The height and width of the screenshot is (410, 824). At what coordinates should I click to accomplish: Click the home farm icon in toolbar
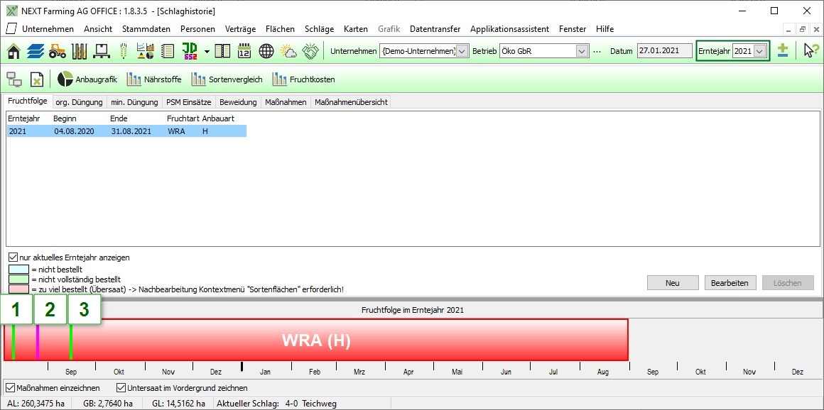(x=14, y=51)
